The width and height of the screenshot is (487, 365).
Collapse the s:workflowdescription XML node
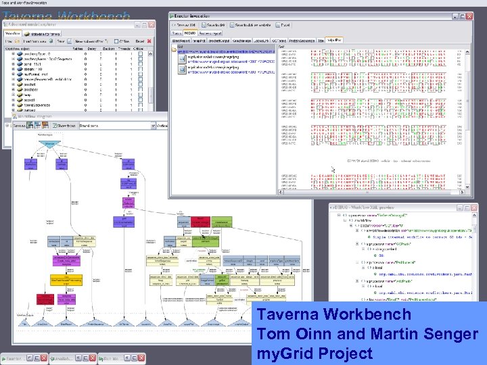point(357,230)
